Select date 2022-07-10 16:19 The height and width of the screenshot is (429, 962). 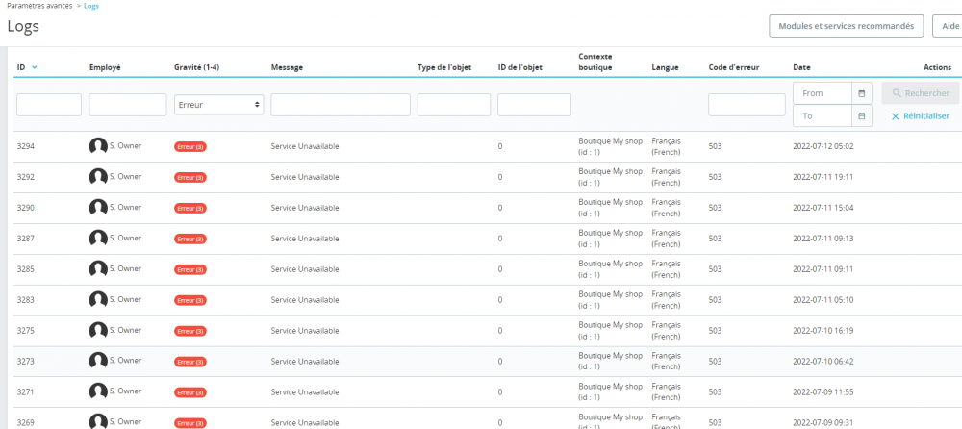coord(823,331)
